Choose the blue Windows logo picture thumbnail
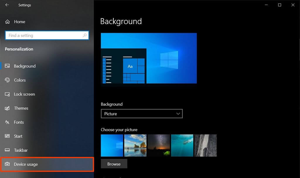The image size is (300, 178). tap(112, 146)
